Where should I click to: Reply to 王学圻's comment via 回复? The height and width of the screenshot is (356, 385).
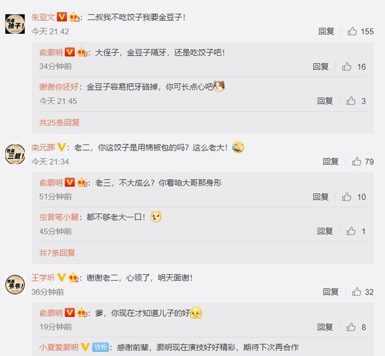(x=330, y=292)
